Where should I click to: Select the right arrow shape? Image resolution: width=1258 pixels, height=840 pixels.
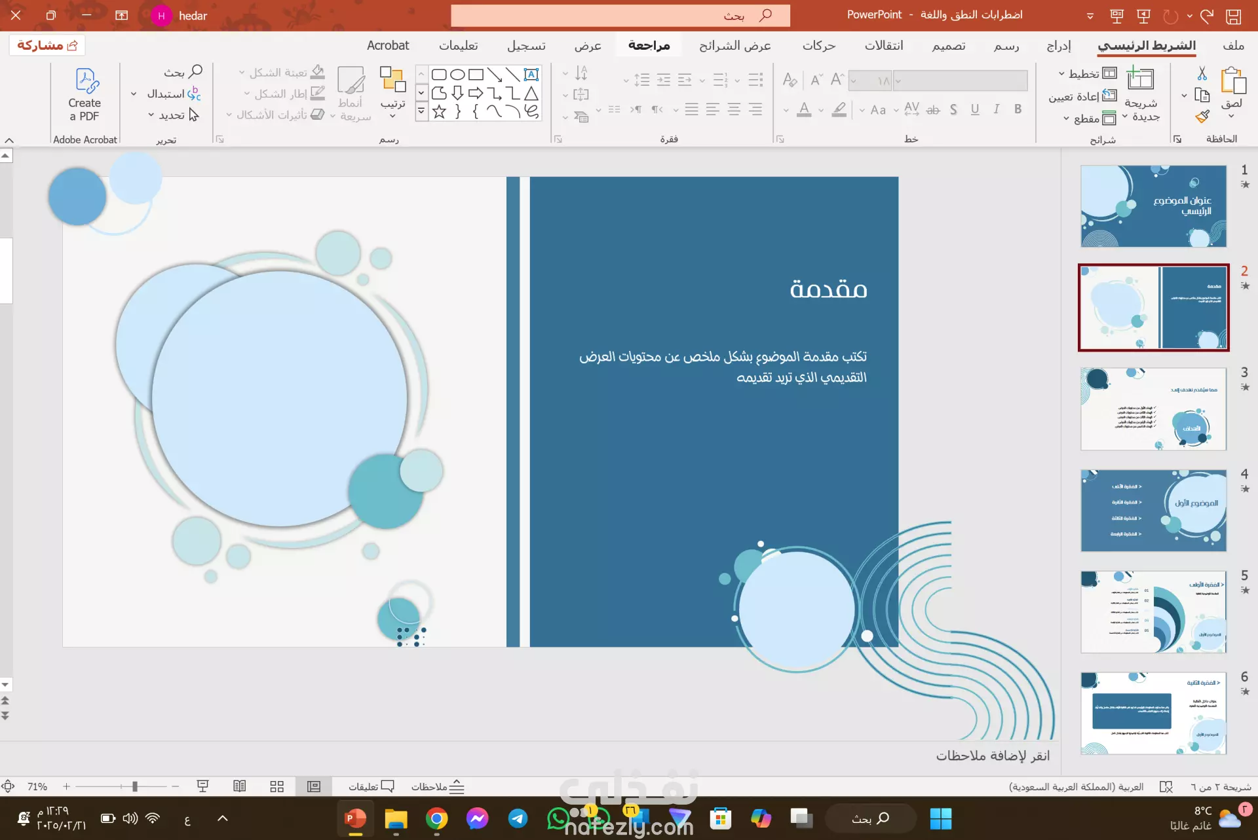(x=476, y=93)
